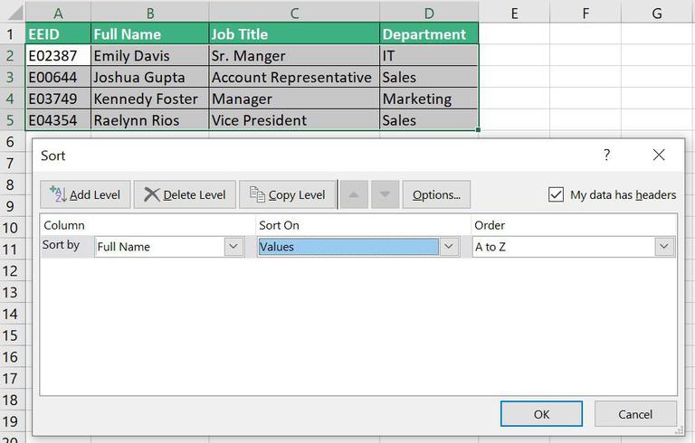Image resolution: width=695 pixels, height=443 pixels.
Task: Click the Full Name header cell
Action: tap(150, 34)
